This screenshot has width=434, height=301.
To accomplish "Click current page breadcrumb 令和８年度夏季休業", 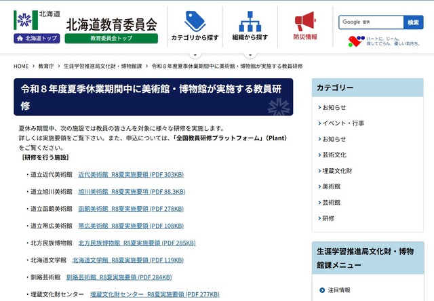I will point(227,66).
